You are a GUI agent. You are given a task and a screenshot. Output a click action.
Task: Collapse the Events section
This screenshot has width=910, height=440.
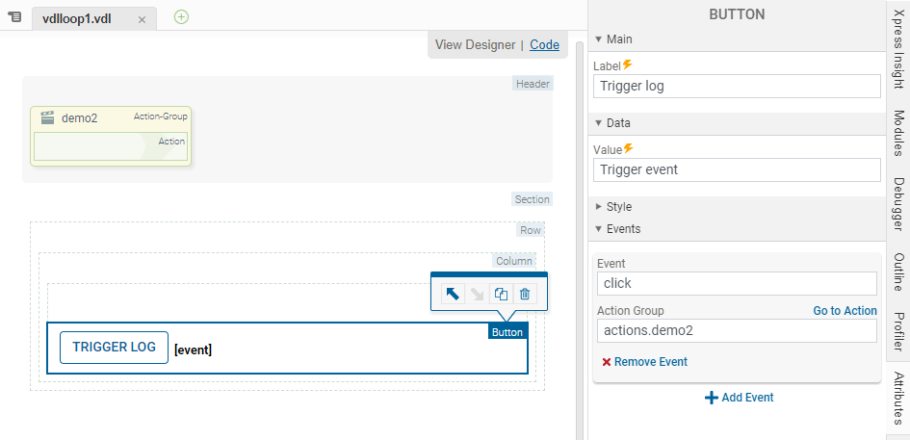(598, 229)
